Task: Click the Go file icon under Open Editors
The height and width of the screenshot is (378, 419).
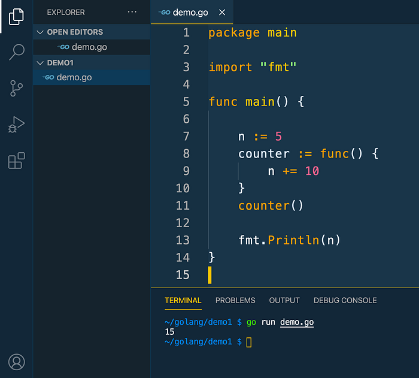Action: (63, 47)
